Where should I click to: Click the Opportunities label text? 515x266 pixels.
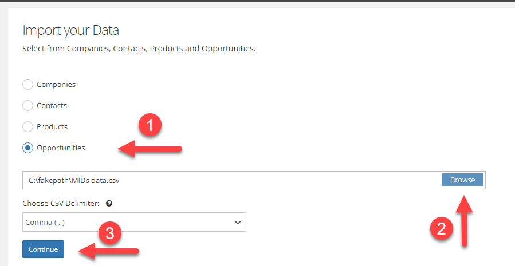pyautogui.click(x=61, y=148)
